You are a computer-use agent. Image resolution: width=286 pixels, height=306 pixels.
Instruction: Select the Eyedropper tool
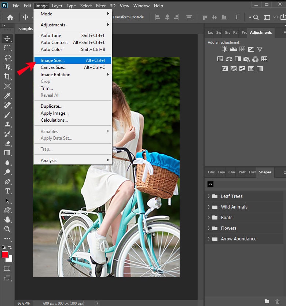coord(7,96)
